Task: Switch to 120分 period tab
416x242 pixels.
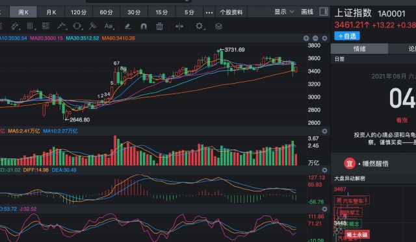Action: 79,12
